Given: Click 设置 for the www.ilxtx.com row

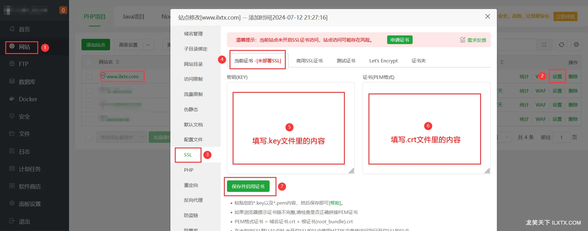Looking at the screenshot, I should (x=557, y=76).
